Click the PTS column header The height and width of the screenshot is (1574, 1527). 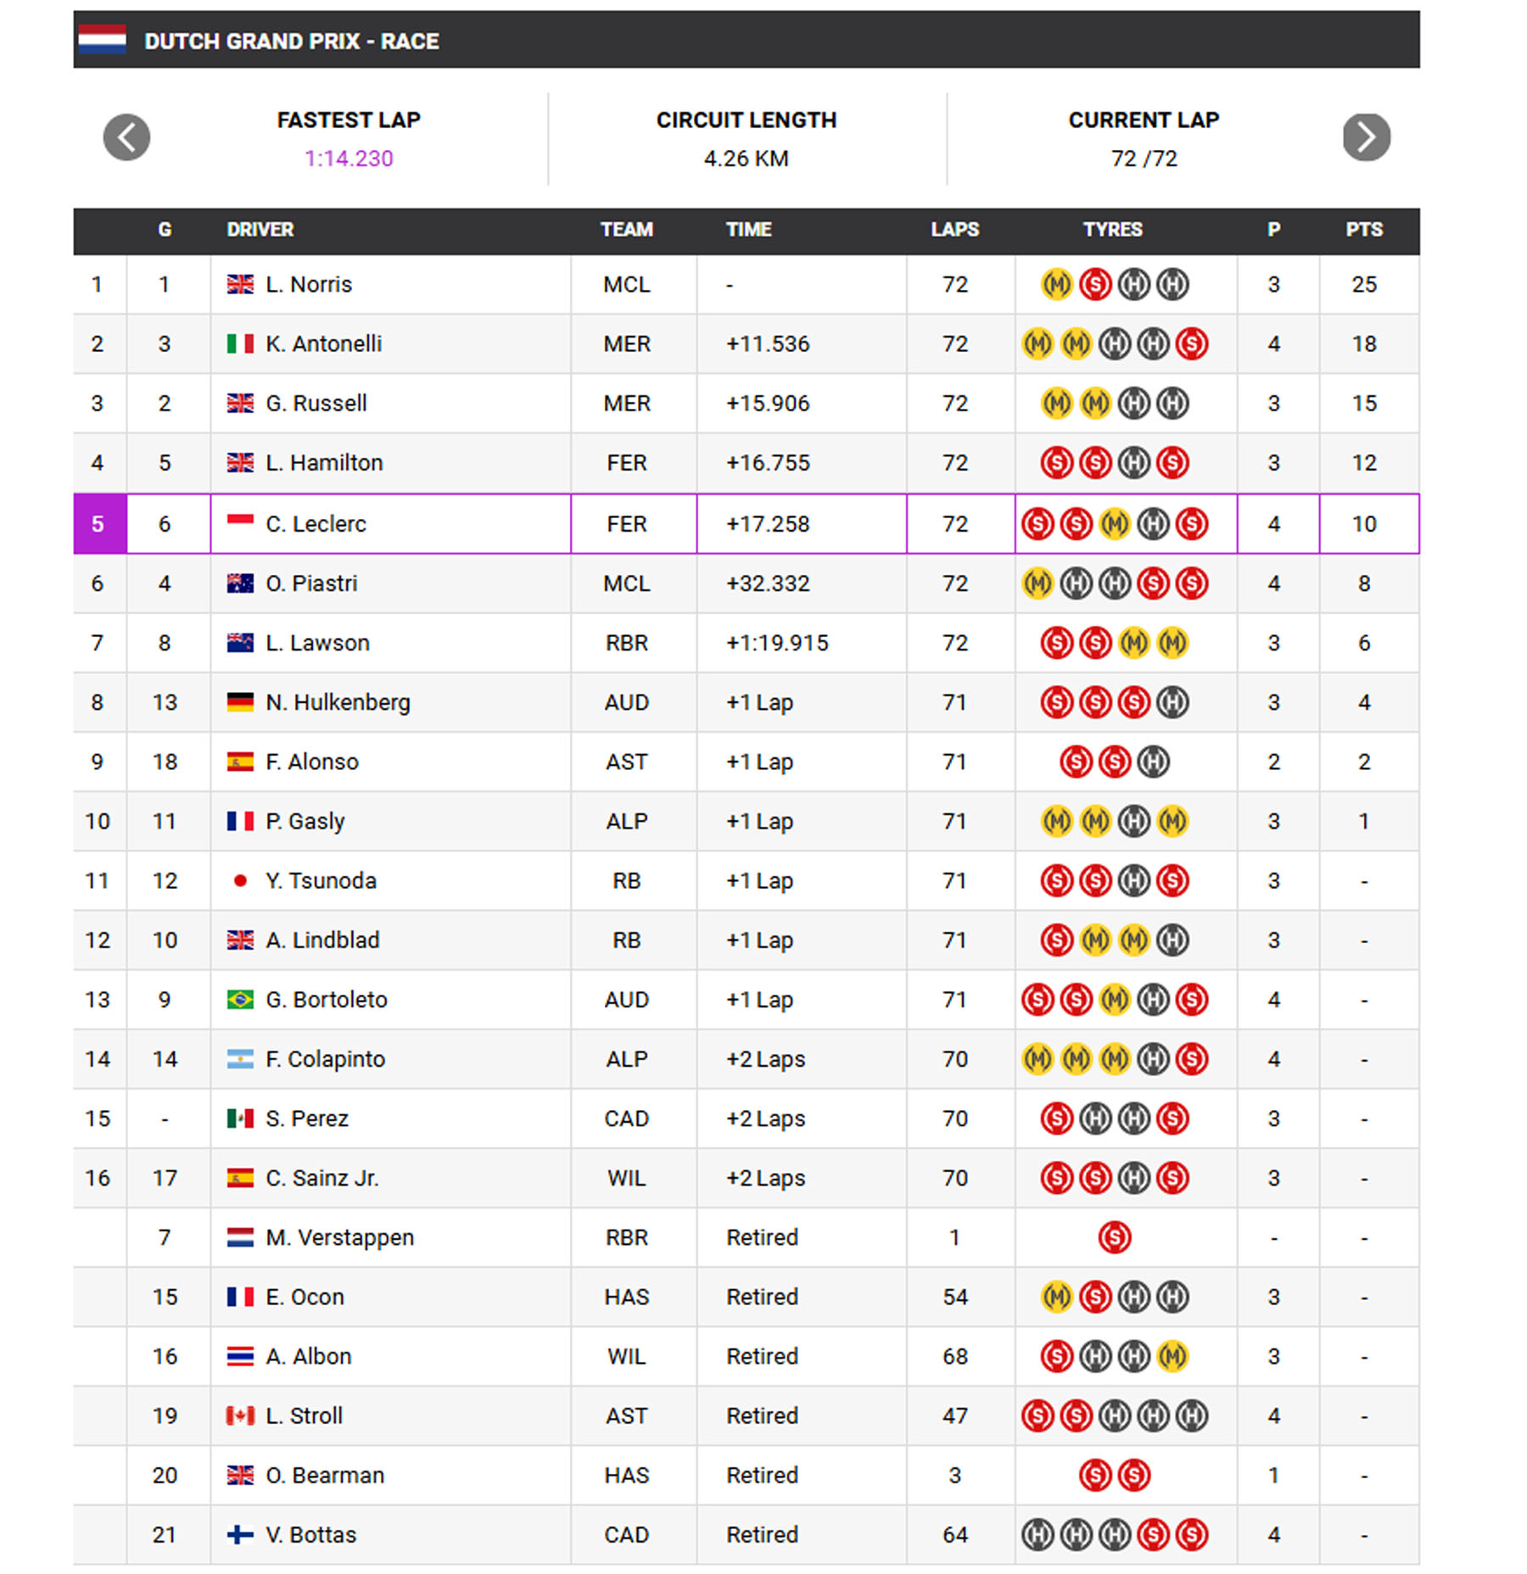point(1364,230)
